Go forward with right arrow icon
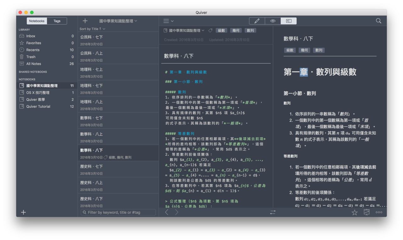The height and width of the screenshot is (240, 403). [x=177, y=212]
